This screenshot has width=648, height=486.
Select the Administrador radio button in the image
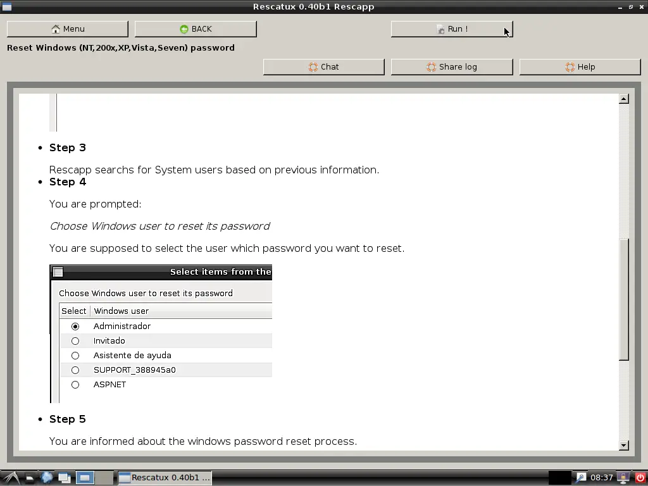coord(75,327)
